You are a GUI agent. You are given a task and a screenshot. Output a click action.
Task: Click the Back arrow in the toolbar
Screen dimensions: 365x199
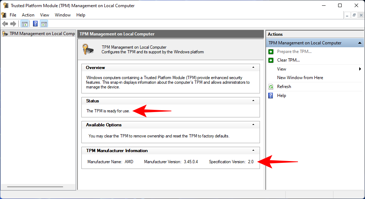(5, 24)
